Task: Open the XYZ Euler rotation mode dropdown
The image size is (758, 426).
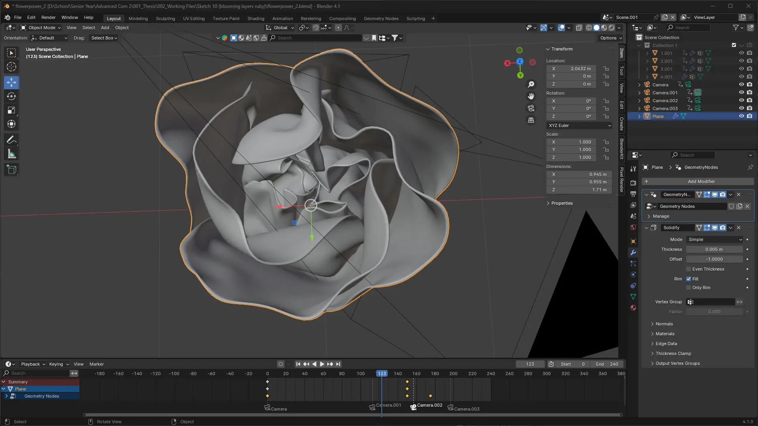Action: click(x=579, y=125)
